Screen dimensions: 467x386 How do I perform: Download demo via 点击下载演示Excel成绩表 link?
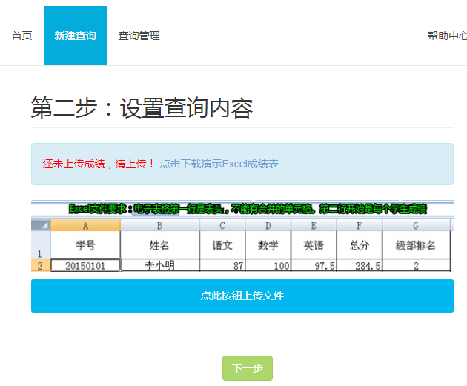pos(219,164)
